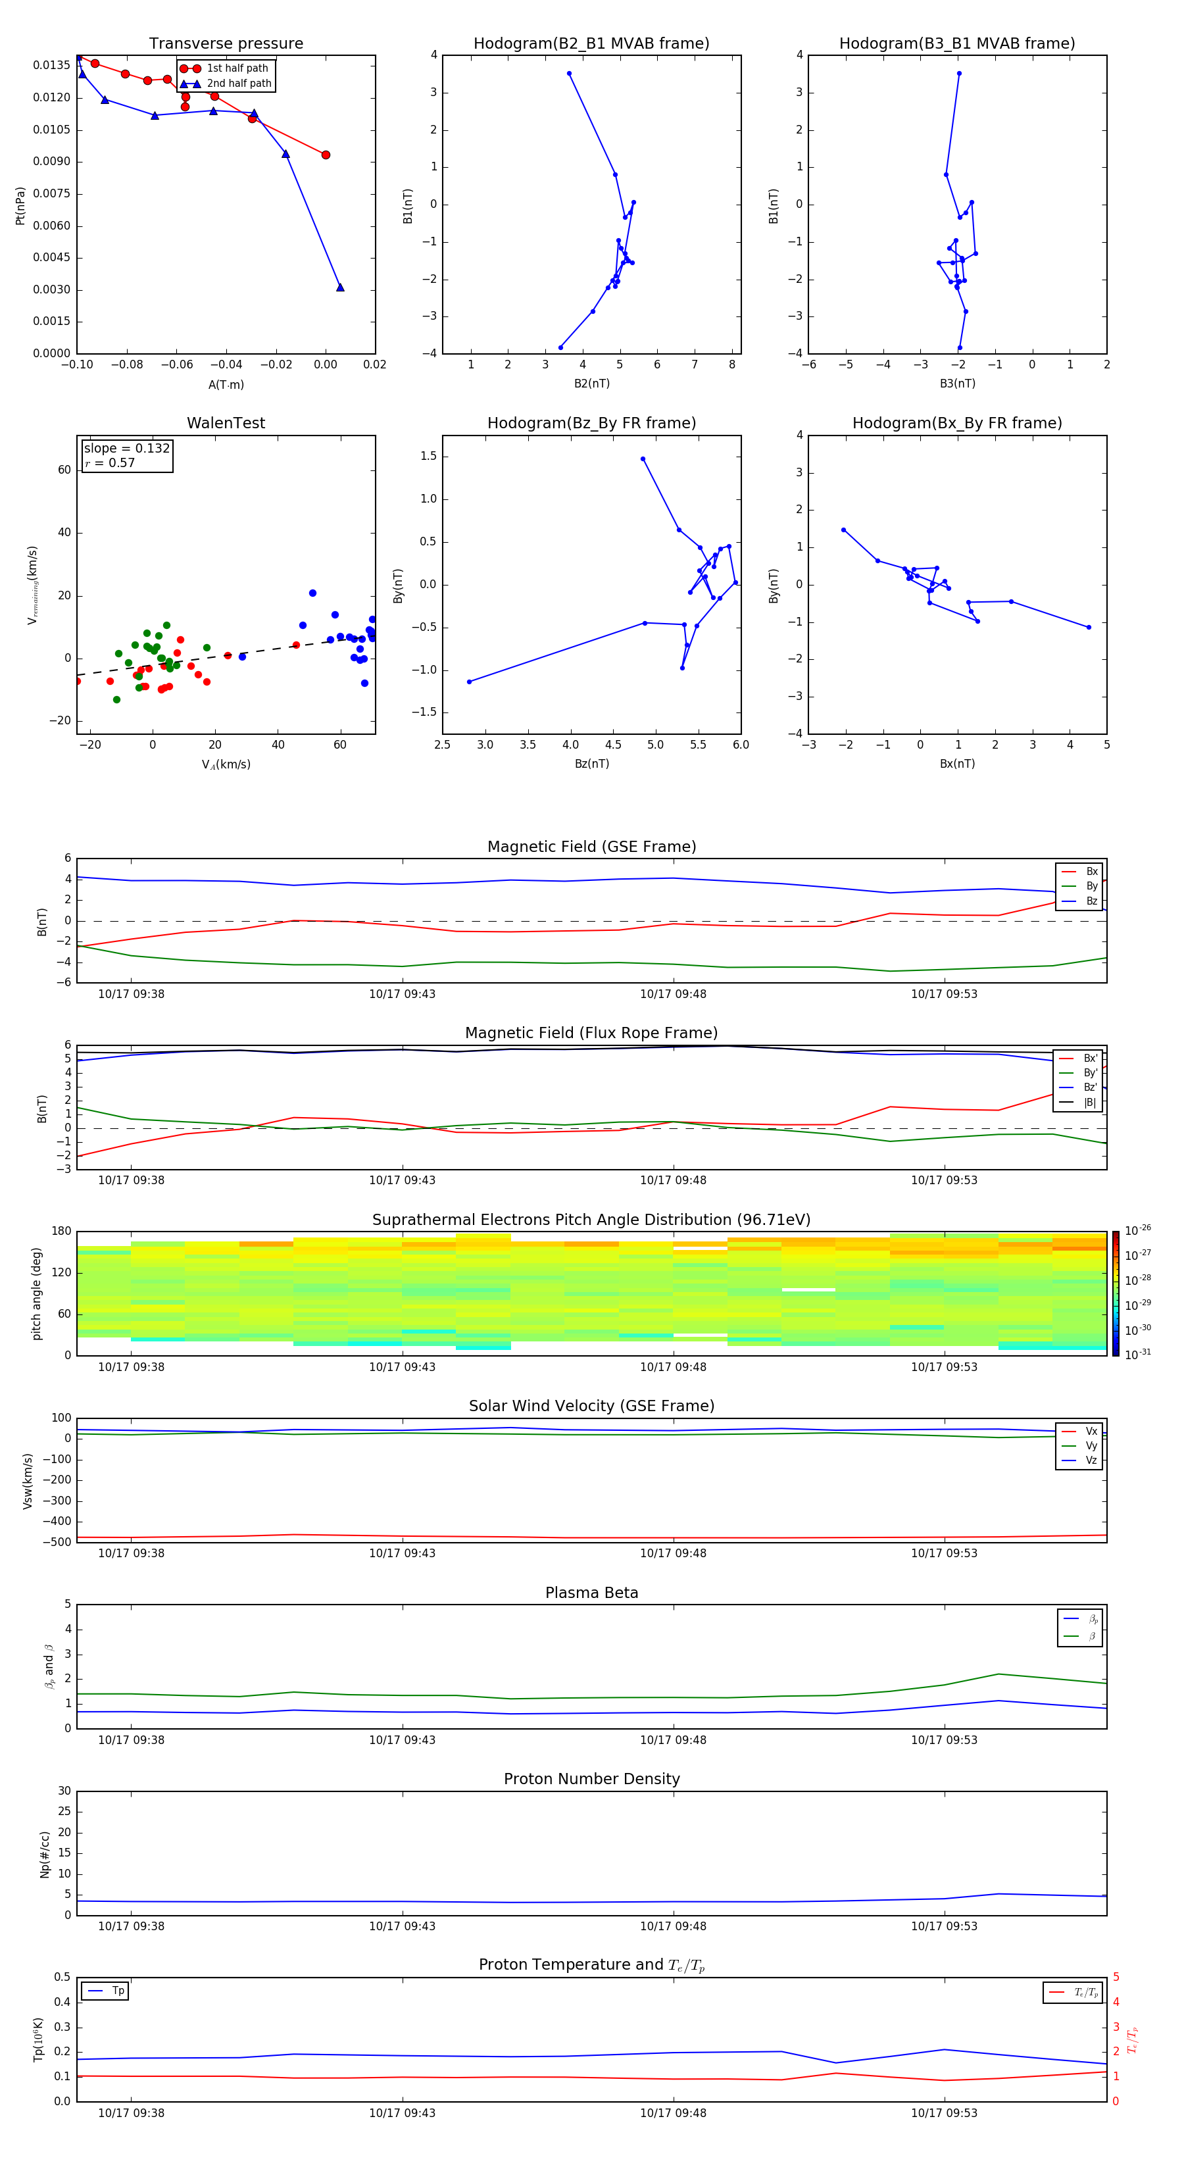
Task: Click the leftmost point in the Bz_By hodogram
Action: click(x=470, y=682)
